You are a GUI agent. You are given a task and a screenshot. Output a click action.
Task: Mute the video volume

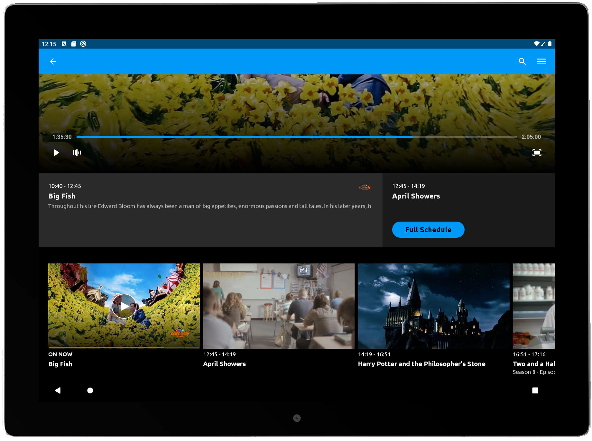click(x=77, y=152)
